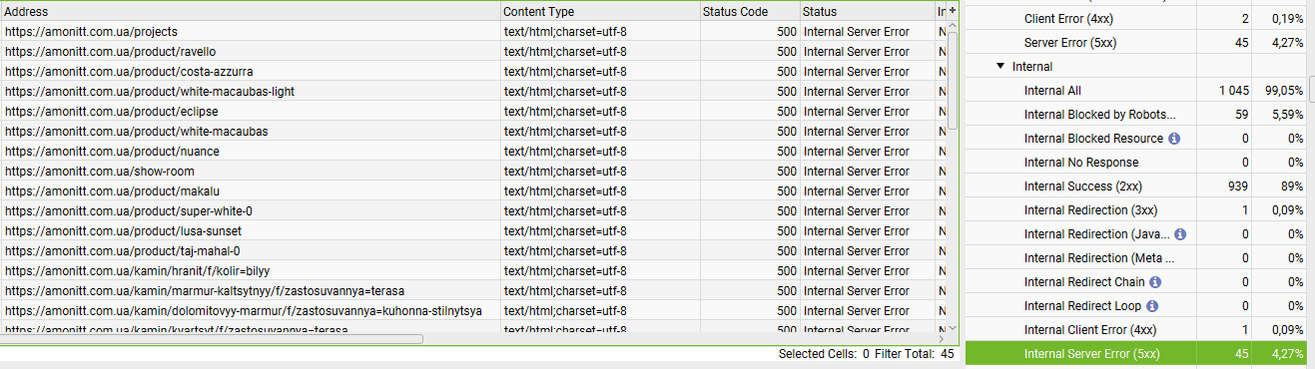The height and width of the screenshot is (369, 1315).
Task: Click info icon beside Internal Redirect Loop
Action: point(1151,306)
